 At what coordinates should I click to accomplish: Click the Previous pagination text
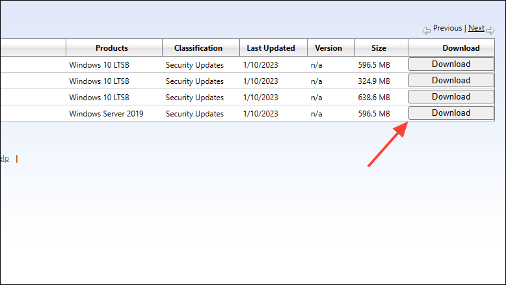tap(447, 28)
